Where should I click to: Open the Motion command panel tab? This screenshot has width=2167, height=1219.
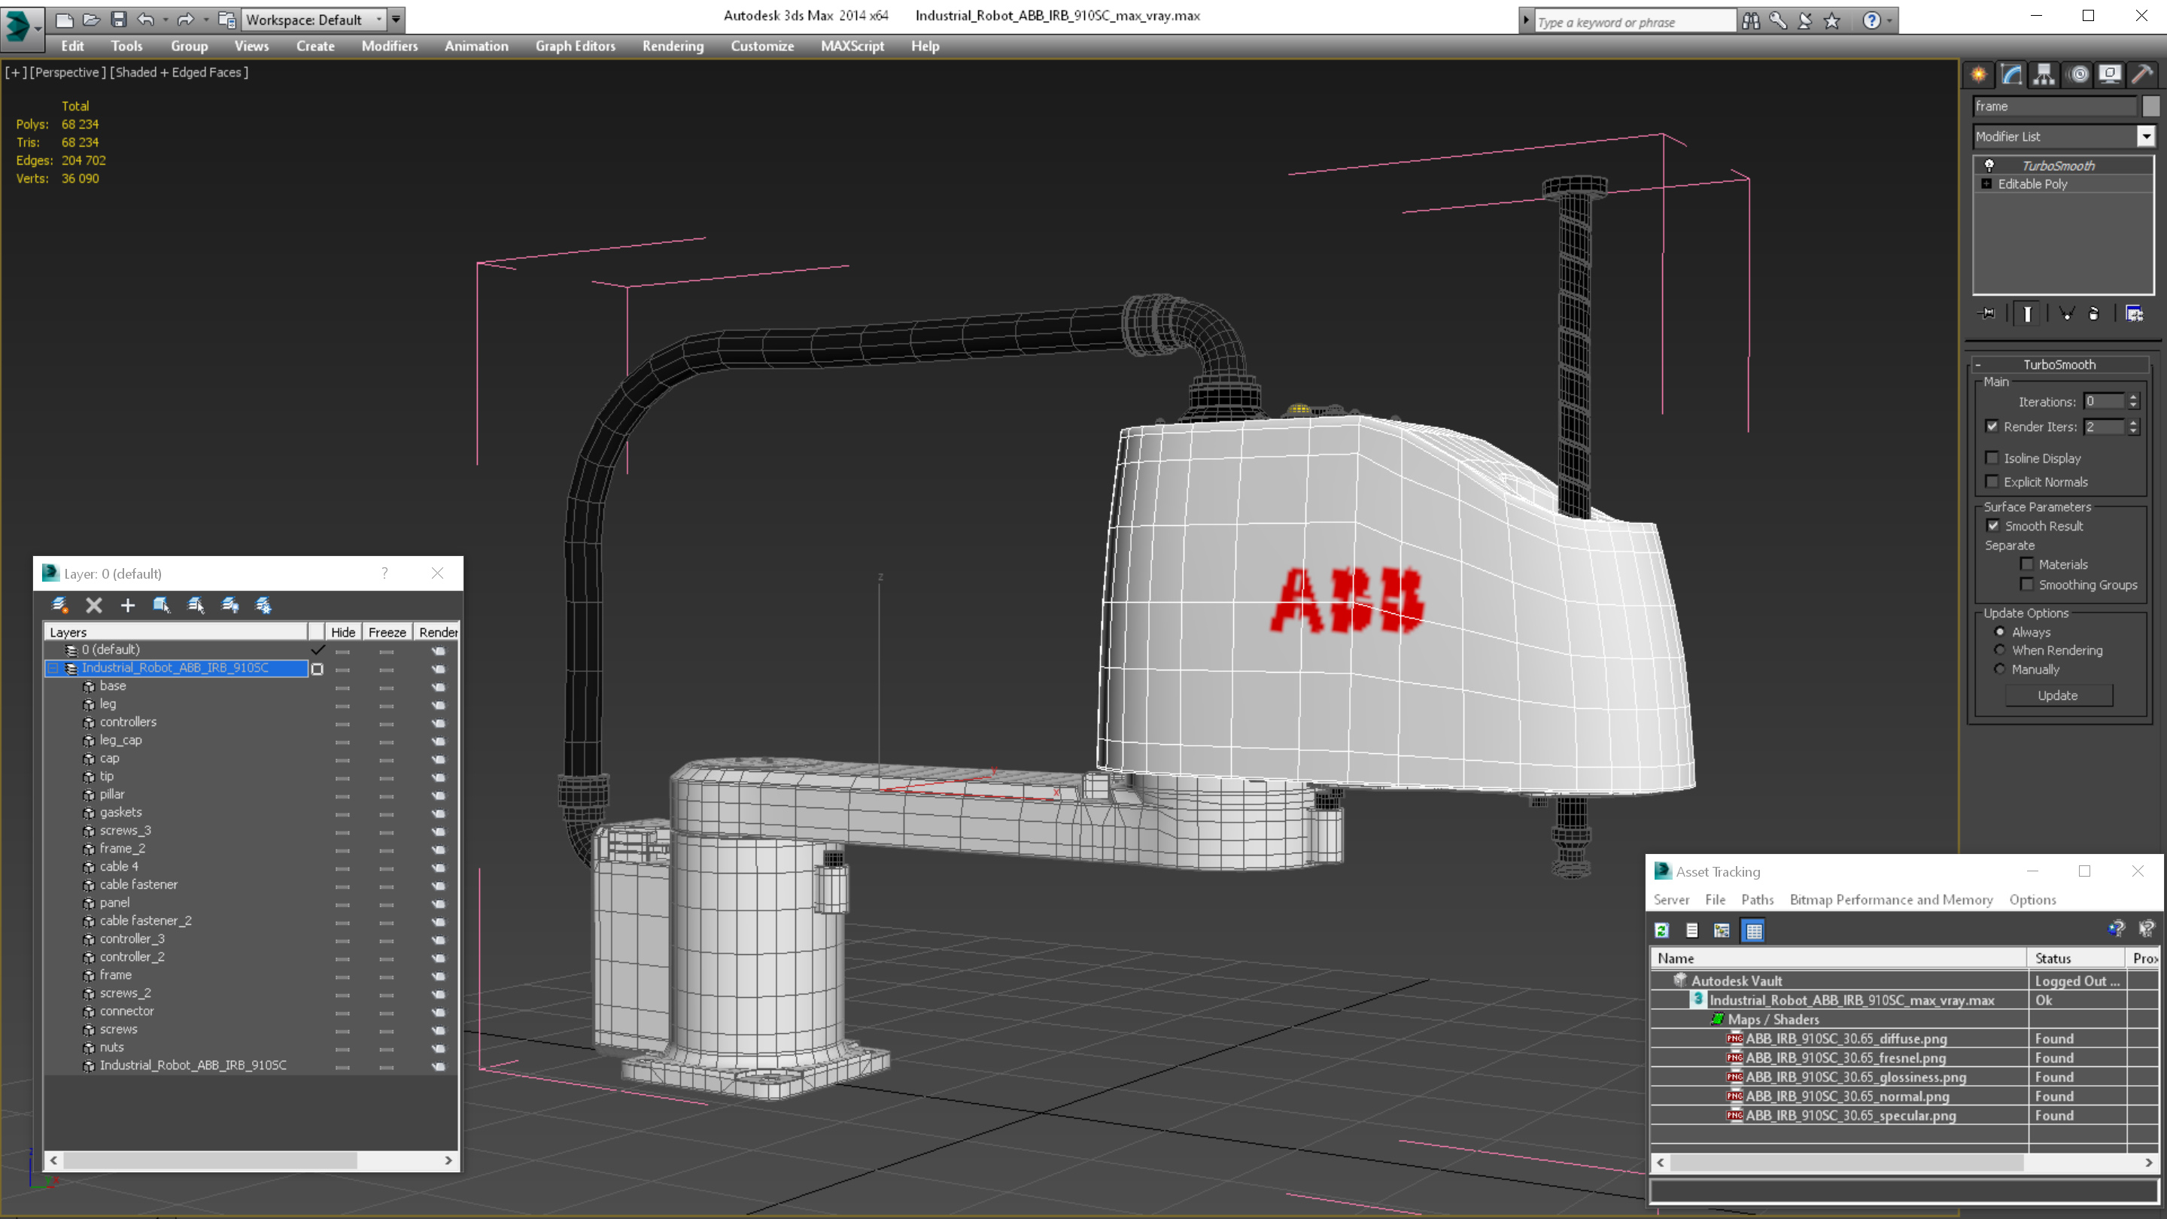pos(2077,75)
